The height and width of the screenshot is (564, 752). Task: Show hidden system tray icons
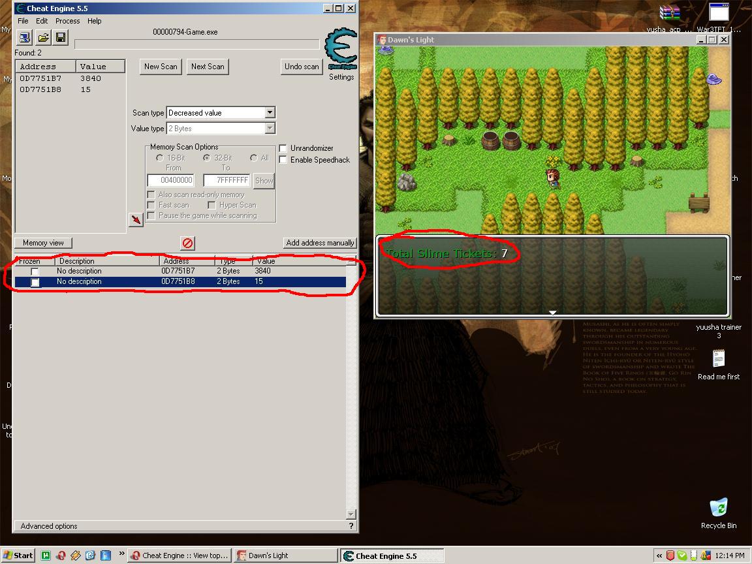click(659, 556)
